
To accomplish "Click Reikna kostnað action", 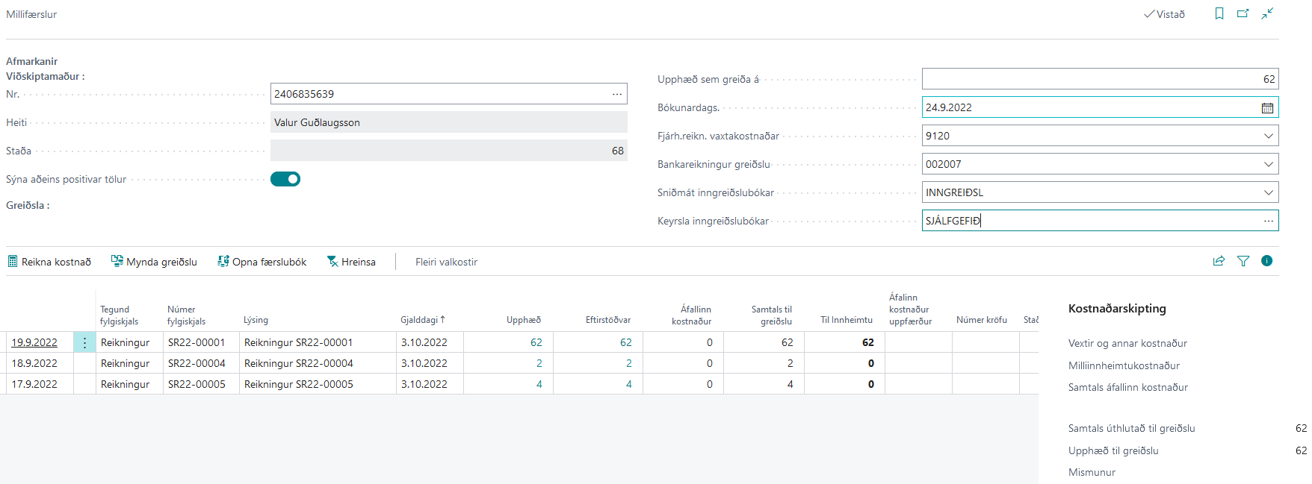I will tap(49, 262).
